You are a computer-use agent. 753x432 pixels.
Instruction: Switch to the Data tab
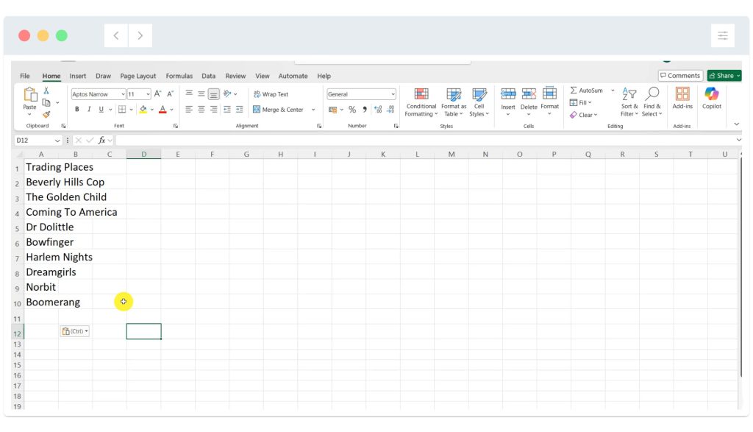[208, 76]
